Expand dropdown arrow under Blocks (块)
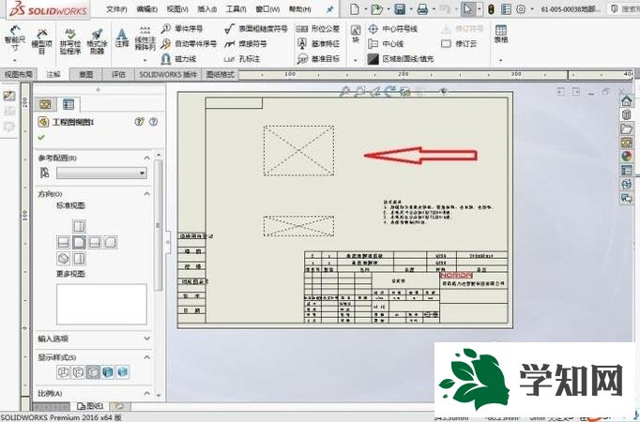Viewport: 640px width, 422px height. (356, 60)
